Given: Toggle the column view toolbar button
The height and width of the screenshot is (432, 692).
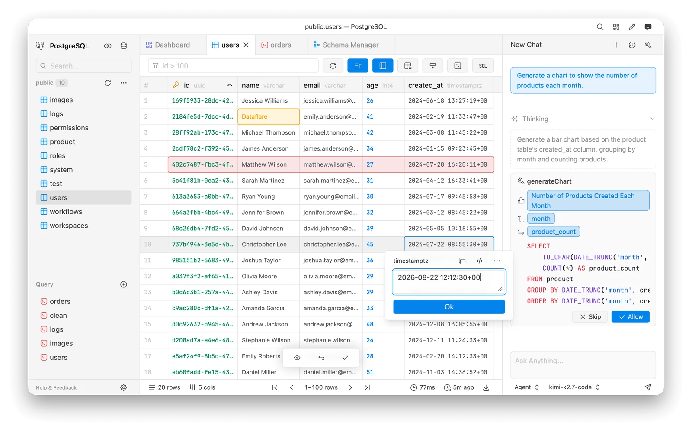Looking at the screenshot, I should pos(383,66).
